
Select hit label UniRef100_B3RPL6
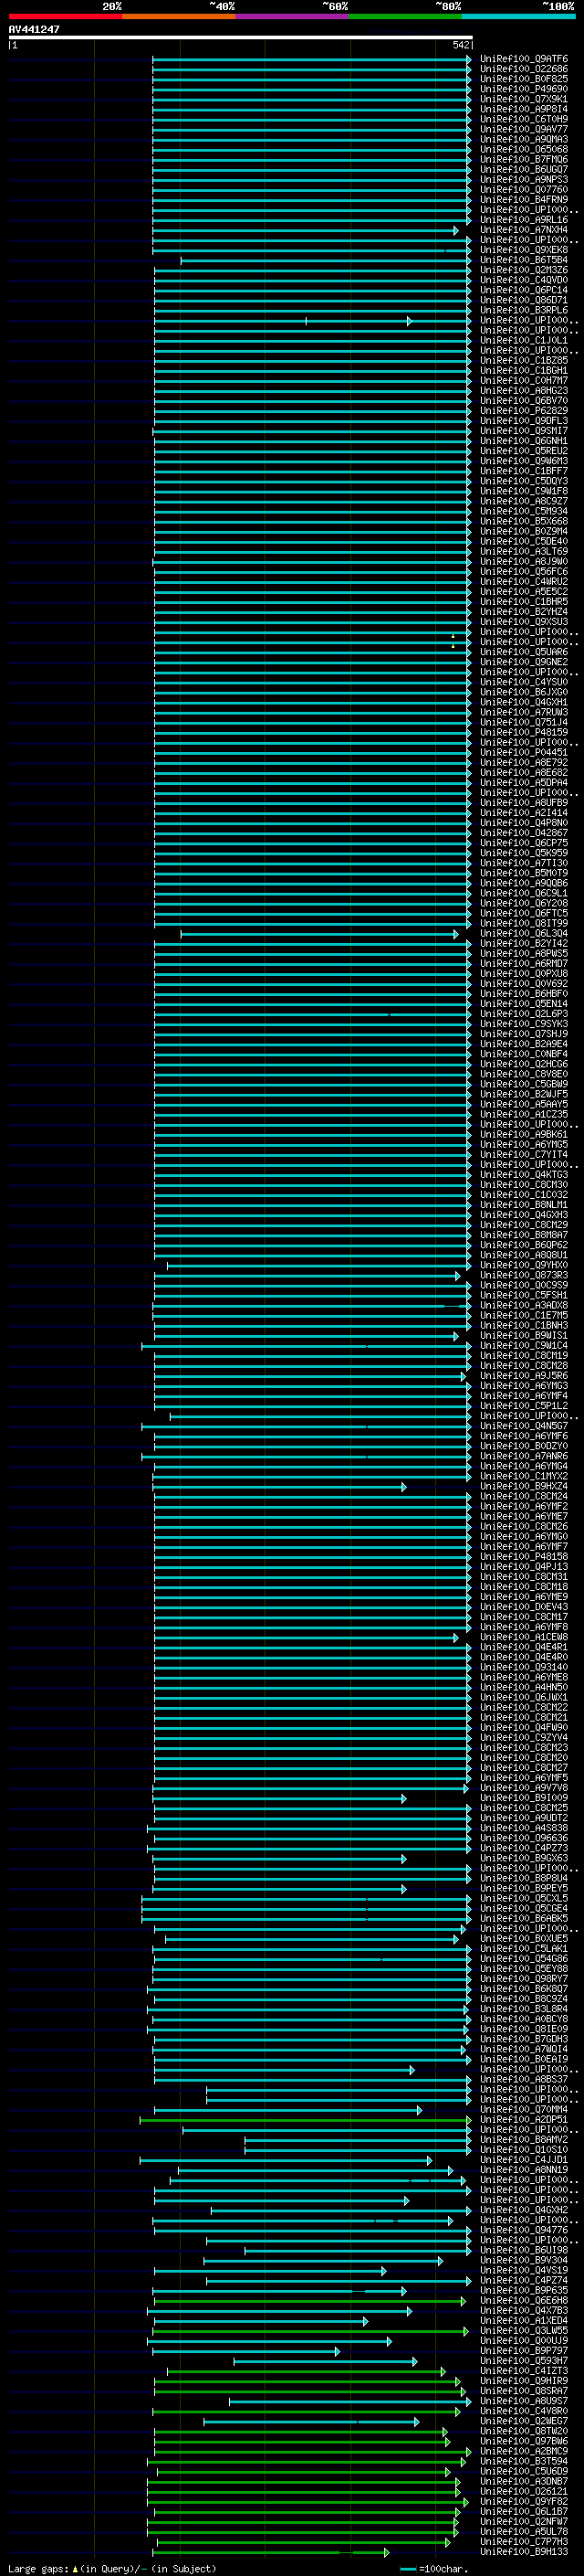[524, 310]
